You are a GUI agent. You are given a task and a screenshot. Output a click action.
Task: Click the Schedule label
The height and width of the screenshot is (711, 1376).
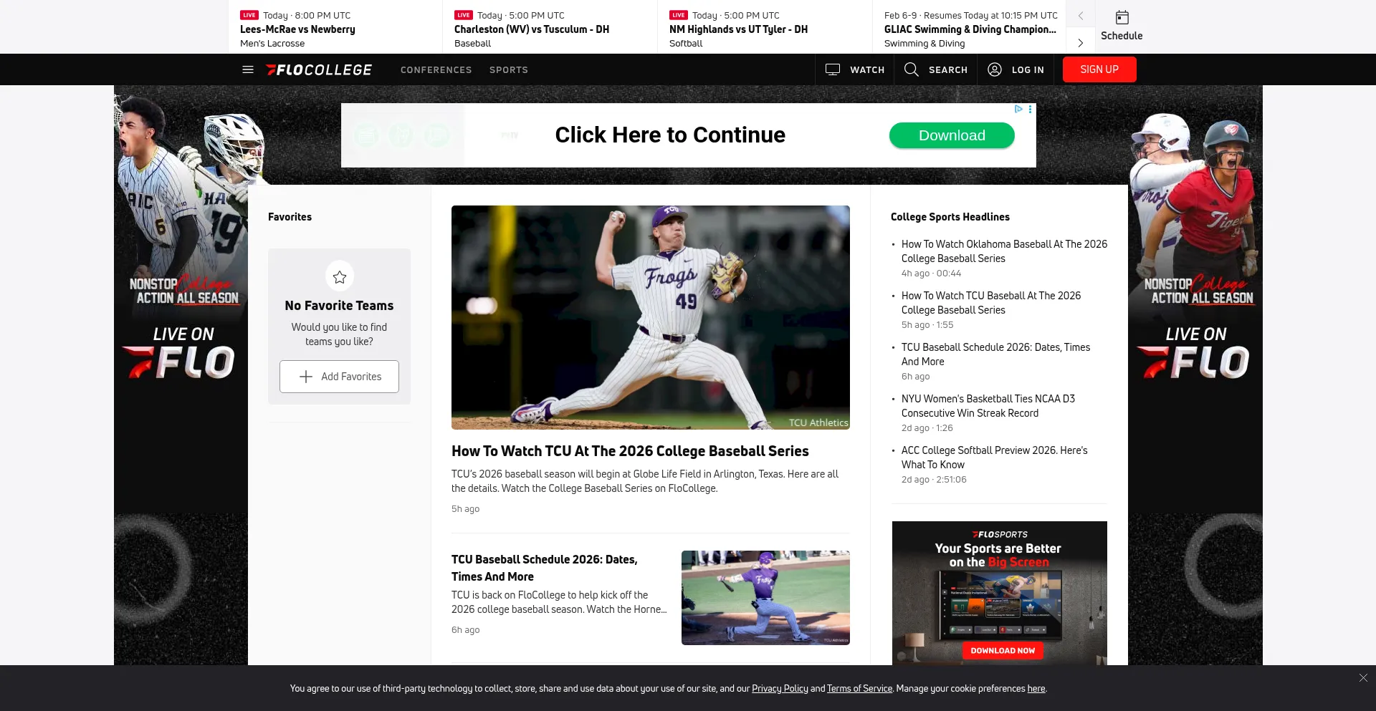(1122, 36)
